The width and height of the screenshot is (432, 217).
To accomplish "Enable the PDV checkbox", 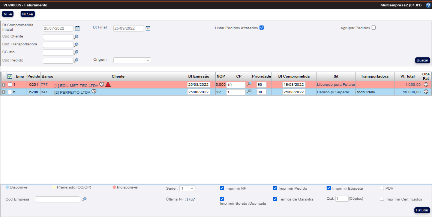I will [382, 188].
